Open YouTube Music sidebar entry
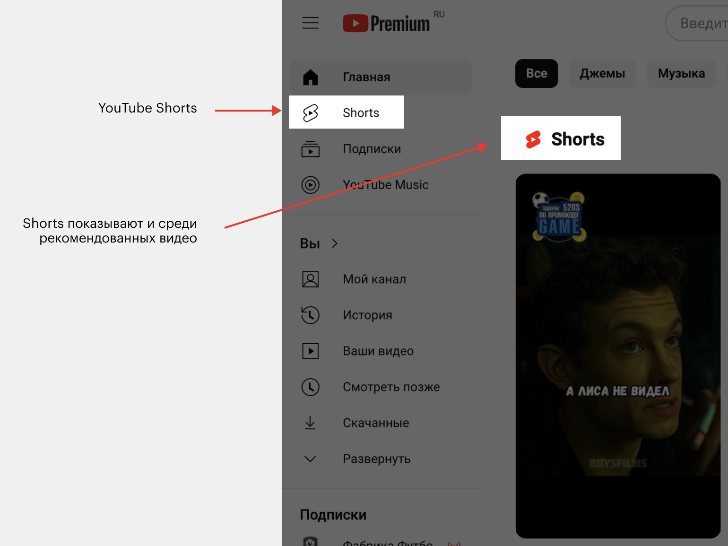 point(381,185)
